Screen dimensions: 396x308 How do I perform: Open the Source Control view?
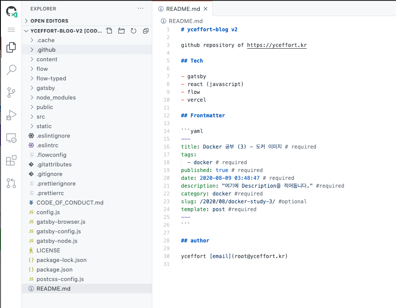(11, 92)
